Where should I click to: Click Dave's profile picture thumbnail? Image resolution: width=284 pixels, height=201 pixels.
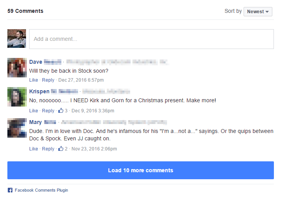(17, 68)
